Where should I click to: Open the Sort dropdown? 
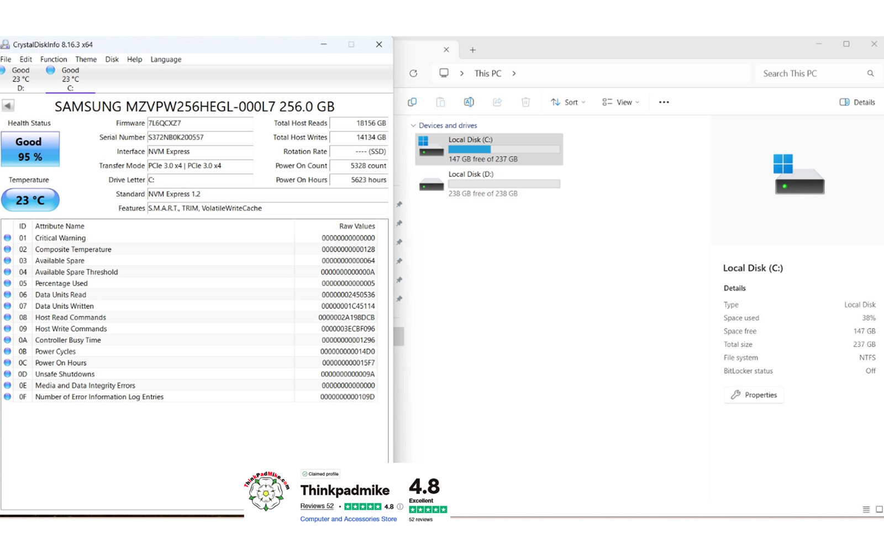567,102
